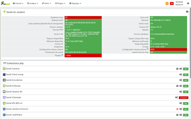Open configuration gears icon in Client snmp row

(181, 74)
